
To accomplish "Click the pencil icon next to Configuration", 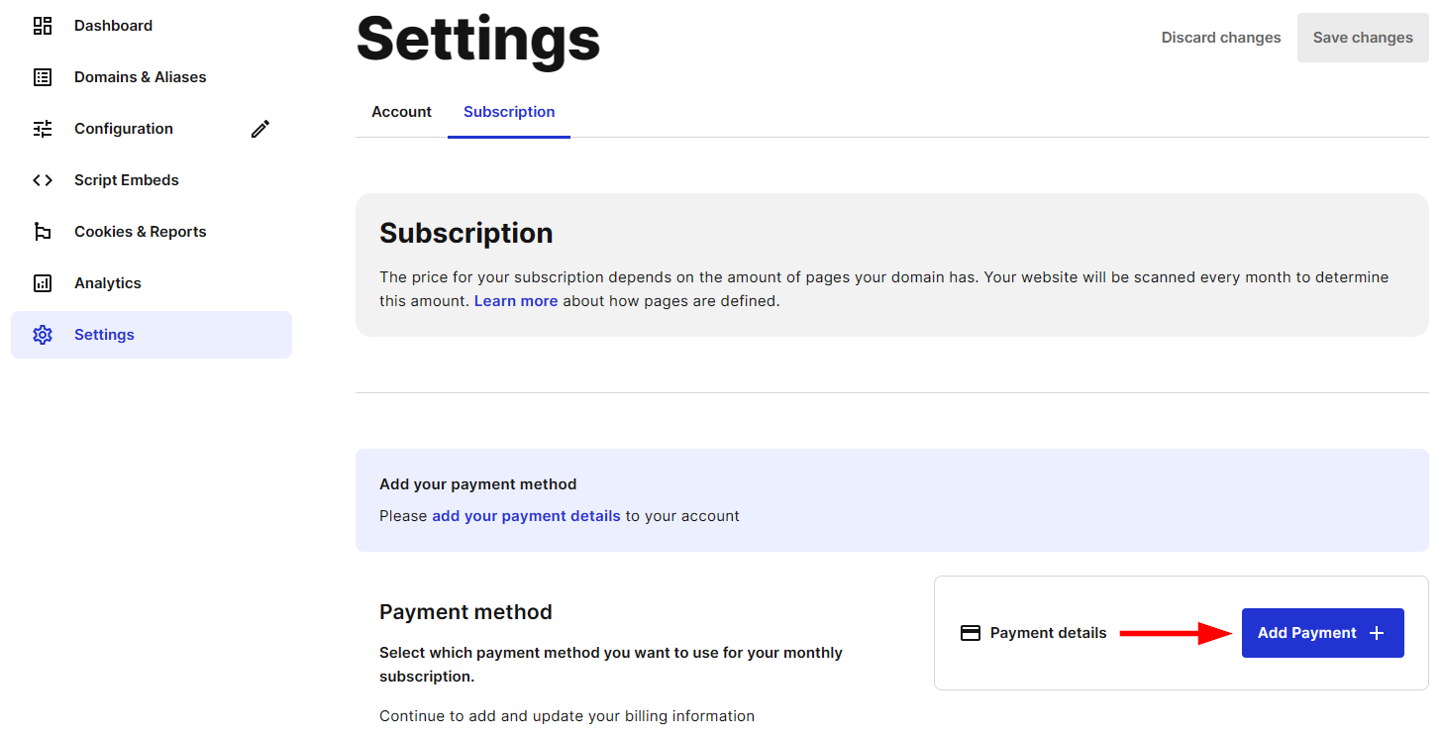I will click(x=259, y=128).
